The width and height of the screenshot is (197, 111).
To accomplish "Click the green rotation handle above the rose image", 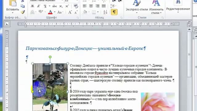I will coord(50,57).
